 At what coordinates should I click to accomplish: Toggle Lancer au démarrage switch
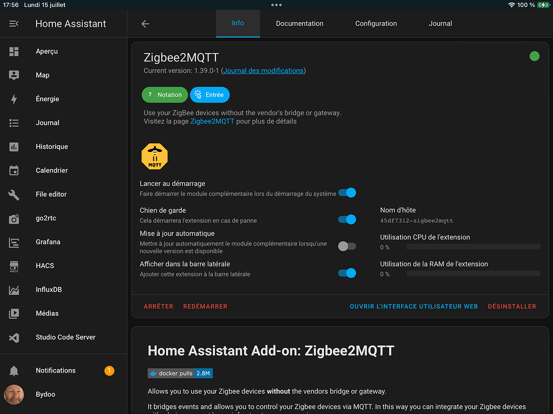click(x=347, y=193)
